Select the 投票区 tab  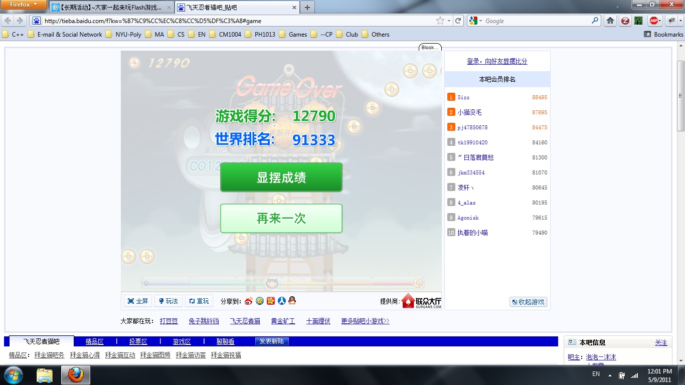[138, 341]
